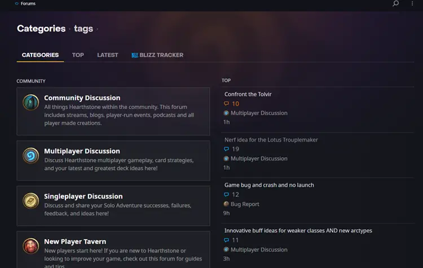Viewport: 423px width, 268px height.
Task: Open the Forums home link
Action: tap(28, 3)
